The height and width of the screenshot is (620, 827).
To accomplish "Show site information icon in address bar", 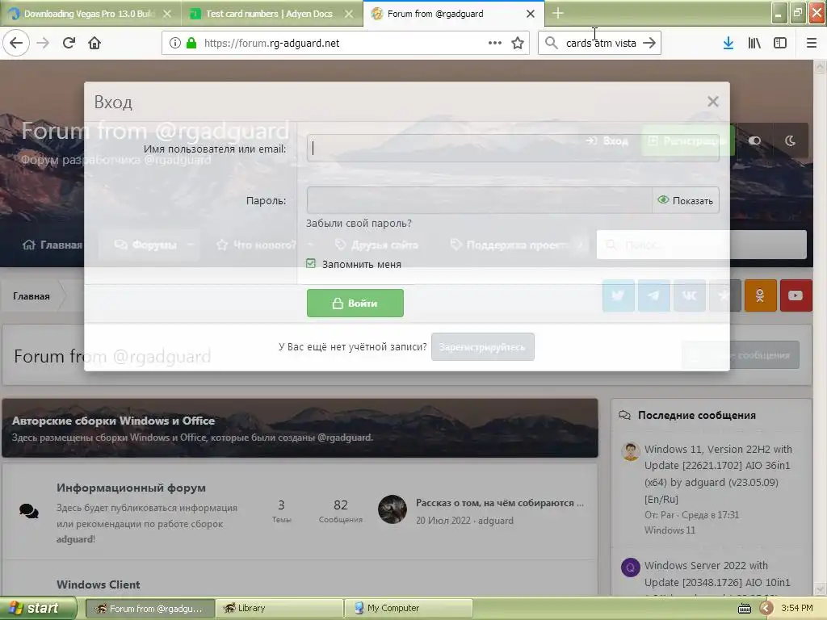I will coord(175,43).
